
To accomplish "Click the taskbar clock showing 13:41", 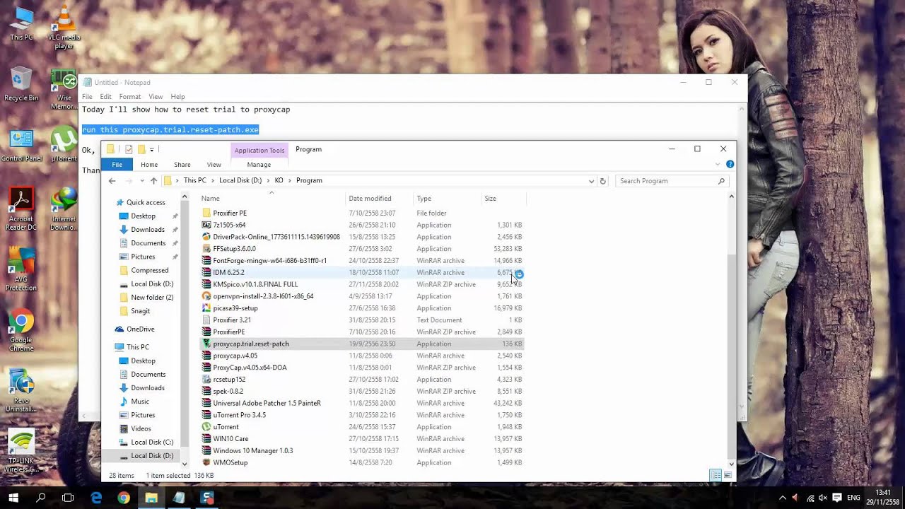I will click(883, 497).
